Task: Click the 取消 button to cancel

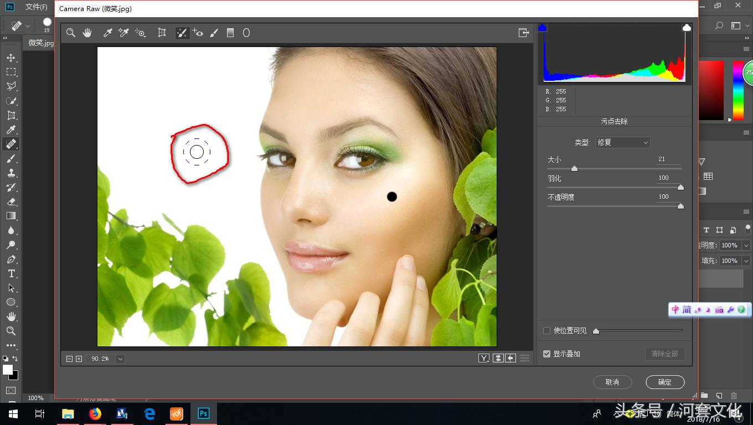Action: [612, 382]
